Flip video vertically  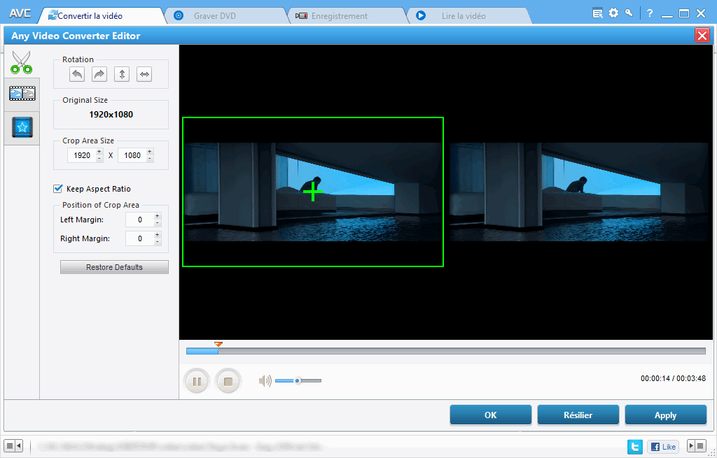point(122,74)
